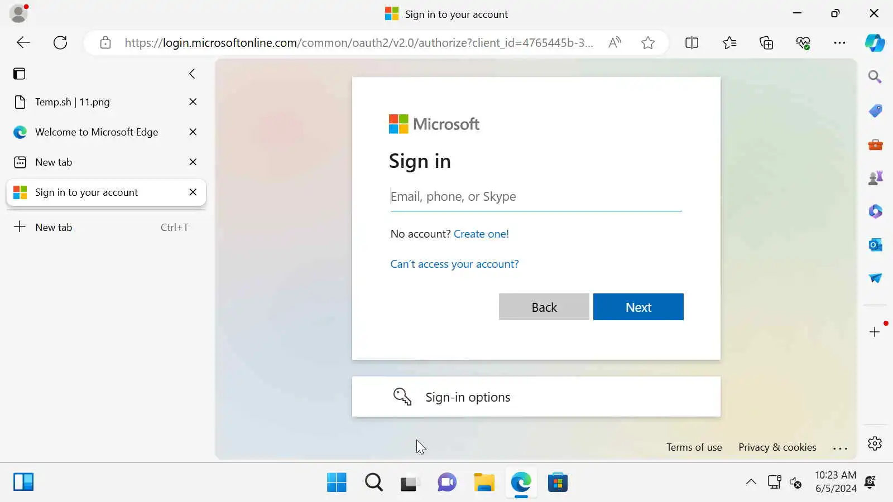The width and height of the screenshot is (893, 502).
Task: Open Can't access your account? link
Action: coord(454,264)
